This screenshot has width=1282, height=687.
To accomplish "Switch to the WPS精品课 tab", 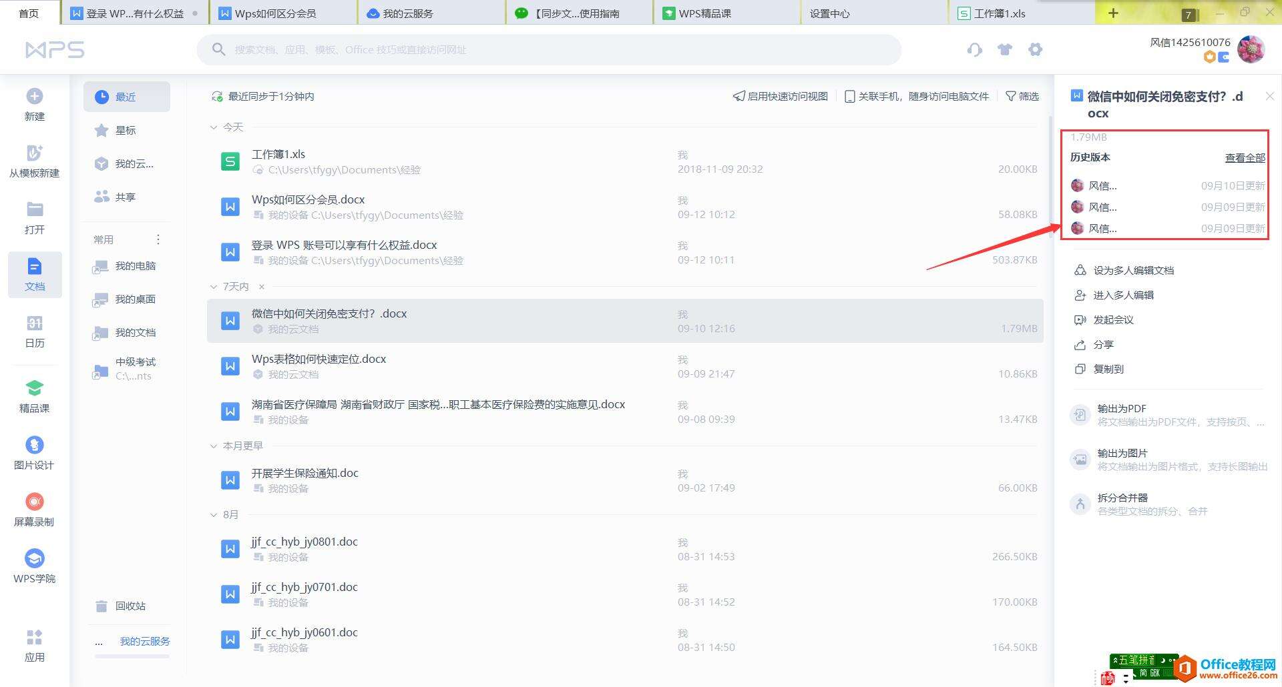I will point(726,13).
